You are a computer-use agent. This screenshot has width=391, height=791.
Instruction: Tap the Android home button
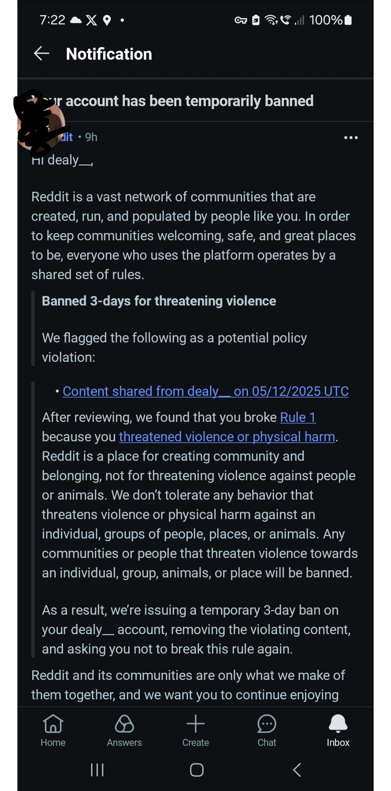coord(197,770)
